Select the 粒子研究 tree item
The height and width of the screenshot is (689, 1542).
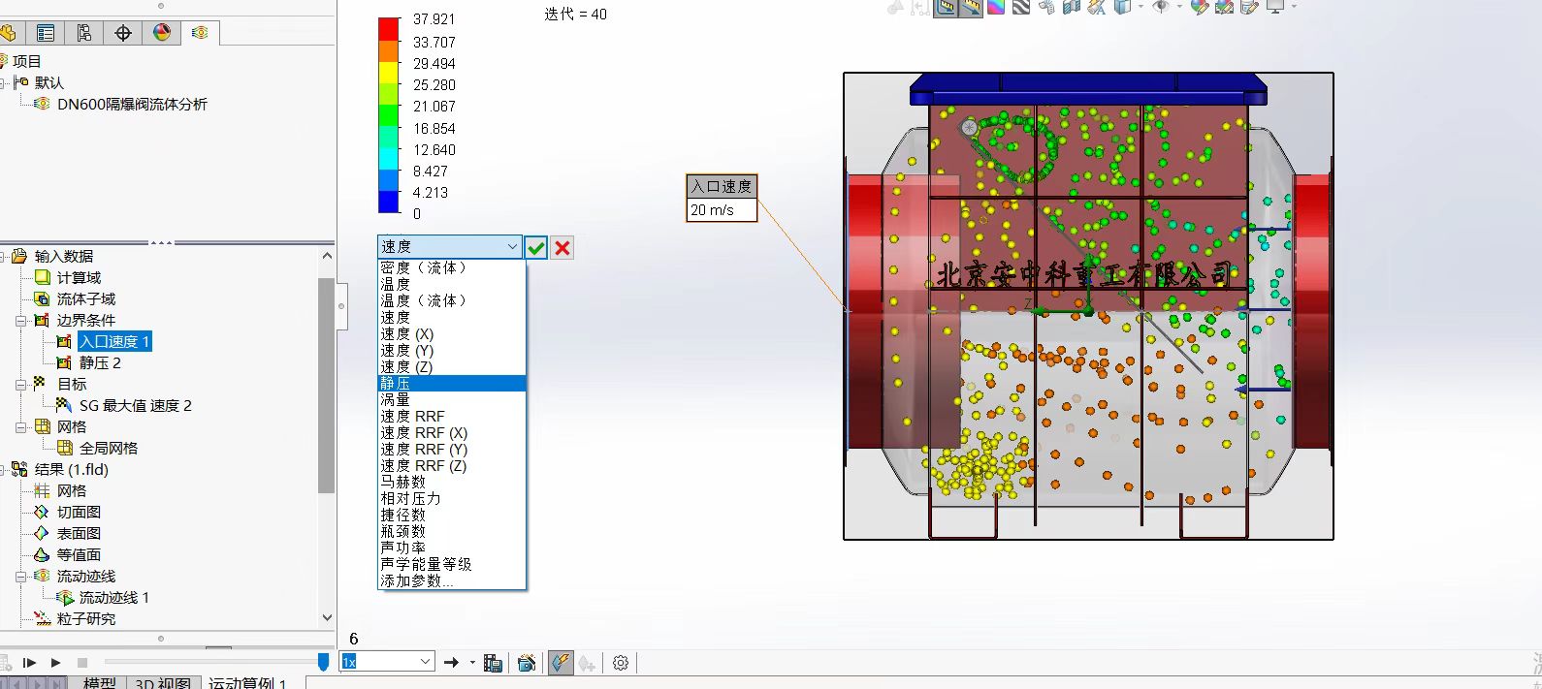click(x=85, y=619)
